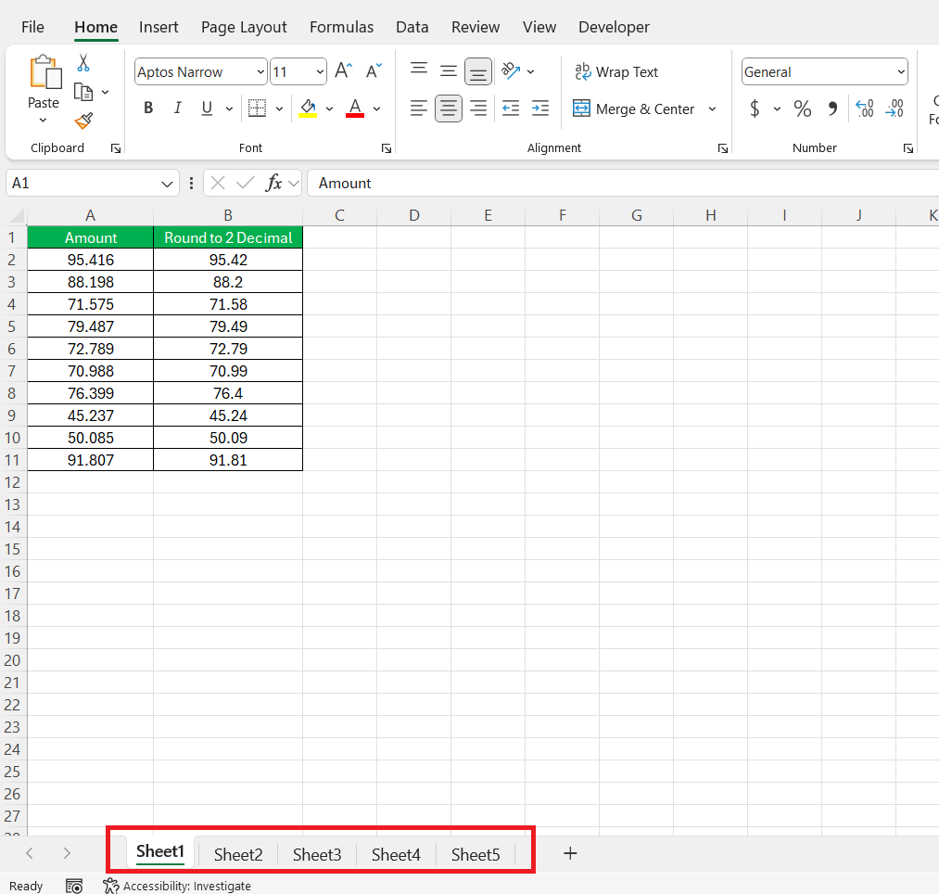Expand Merge & Center options arrow
Image resolution: width=939 pixels, height=894 pixels.
tap(712, 109)
